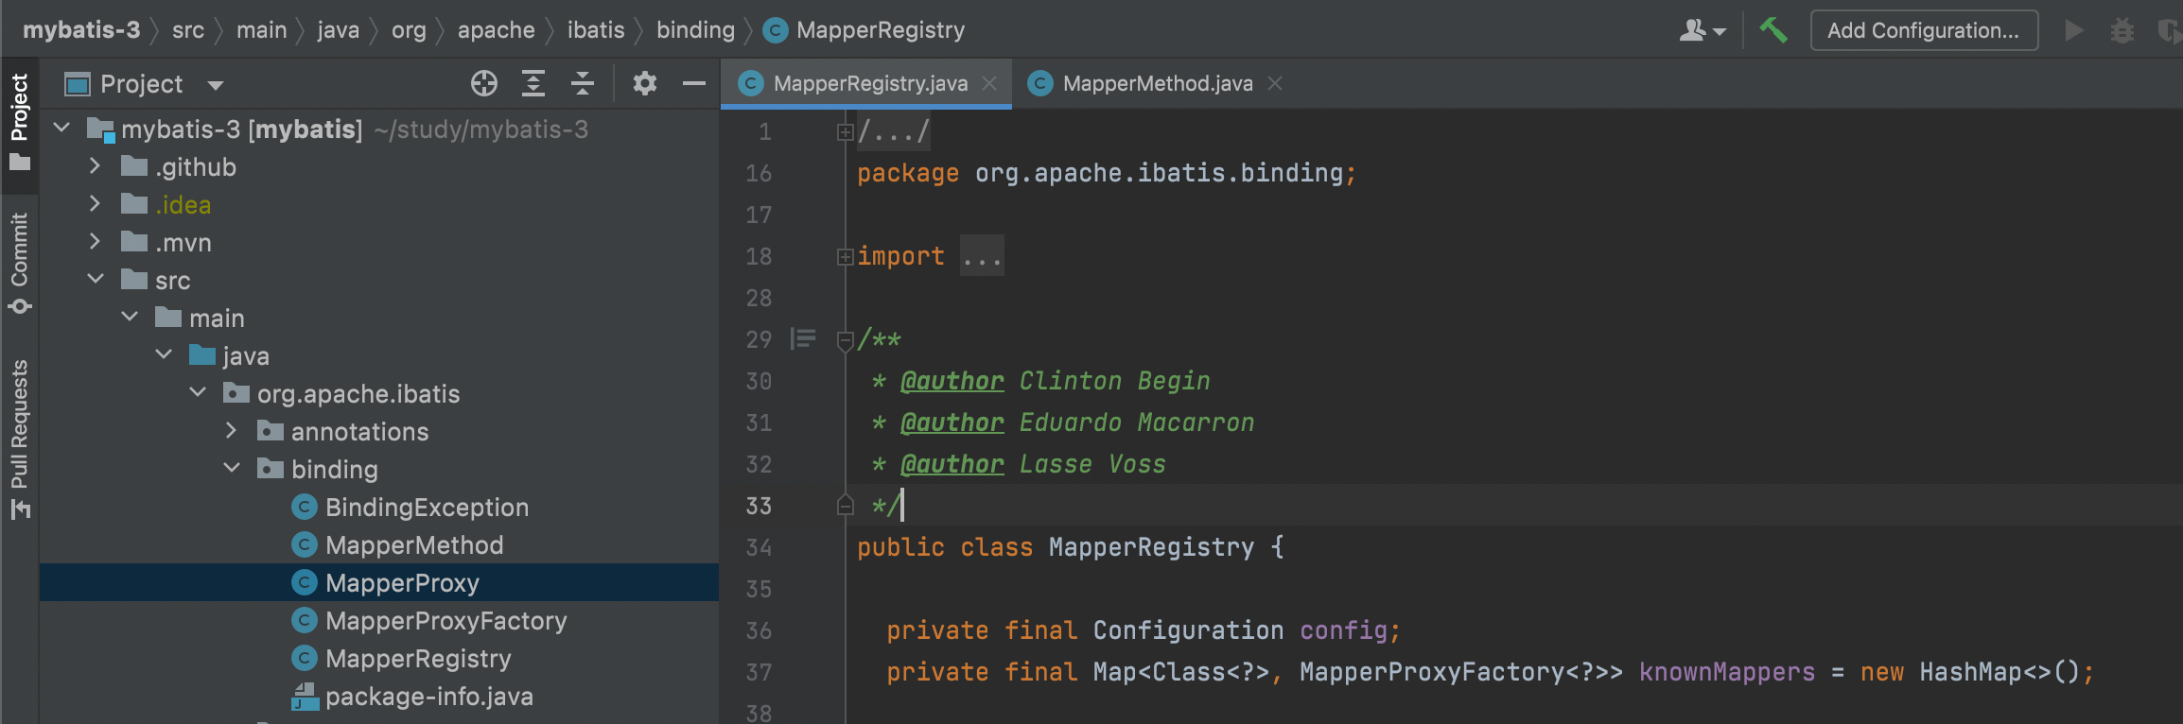Hide the Project panel with minus icon
Image resolution: width=2183 pixels, height=724 pixels.
point(694,84)
